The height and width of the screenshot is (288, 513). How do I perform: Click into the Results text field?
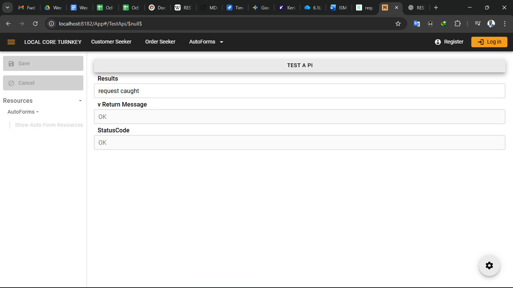(x=299, y=91)
